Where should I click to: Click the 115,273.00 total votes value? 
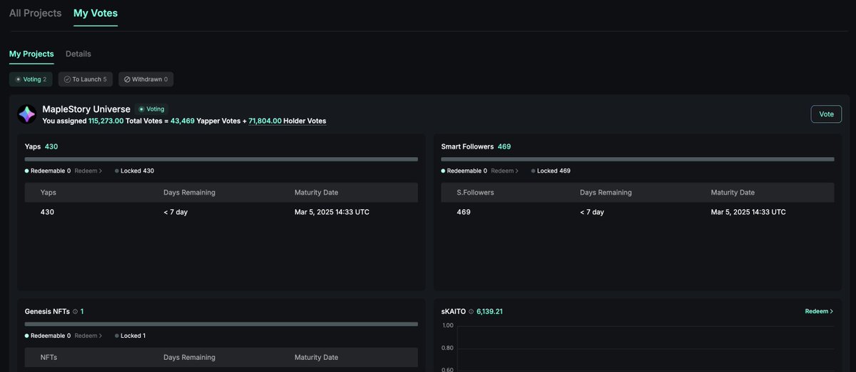[x=106, y=121]
